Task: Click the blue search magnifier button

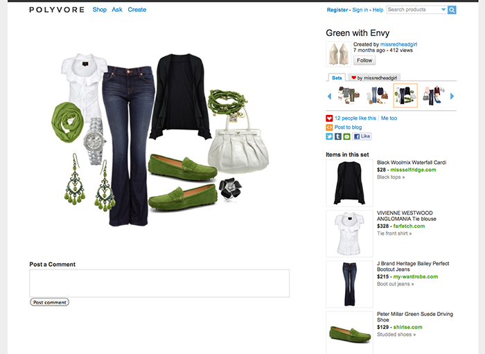Action: click(452, 10)
